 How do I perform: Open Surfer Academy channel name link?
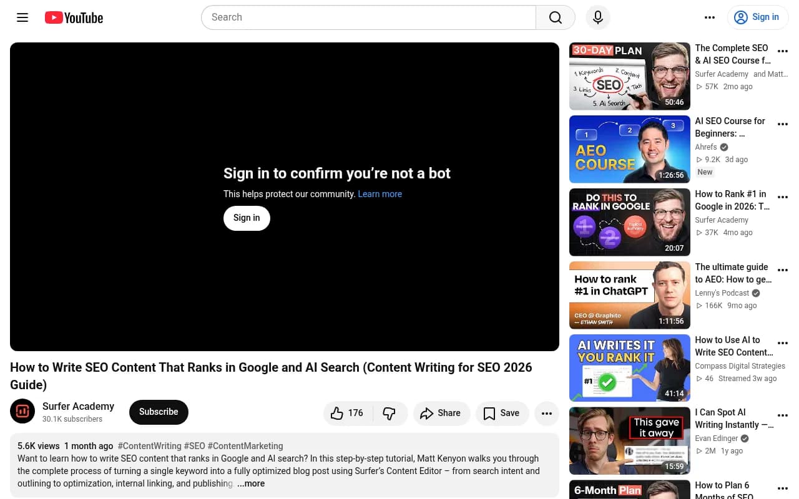coord(78,406)
